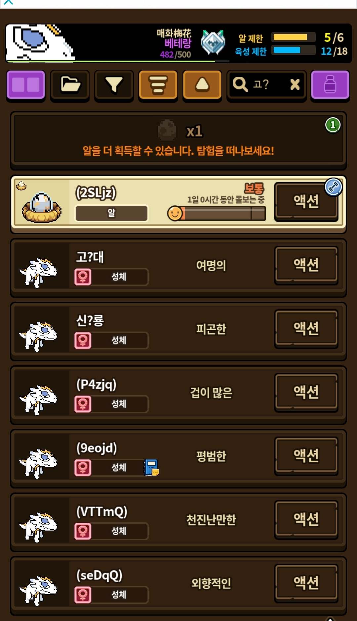Tap the silver veteran rank emblem
Viewport: 357px width, 621px height.
(x=213, y=43)
